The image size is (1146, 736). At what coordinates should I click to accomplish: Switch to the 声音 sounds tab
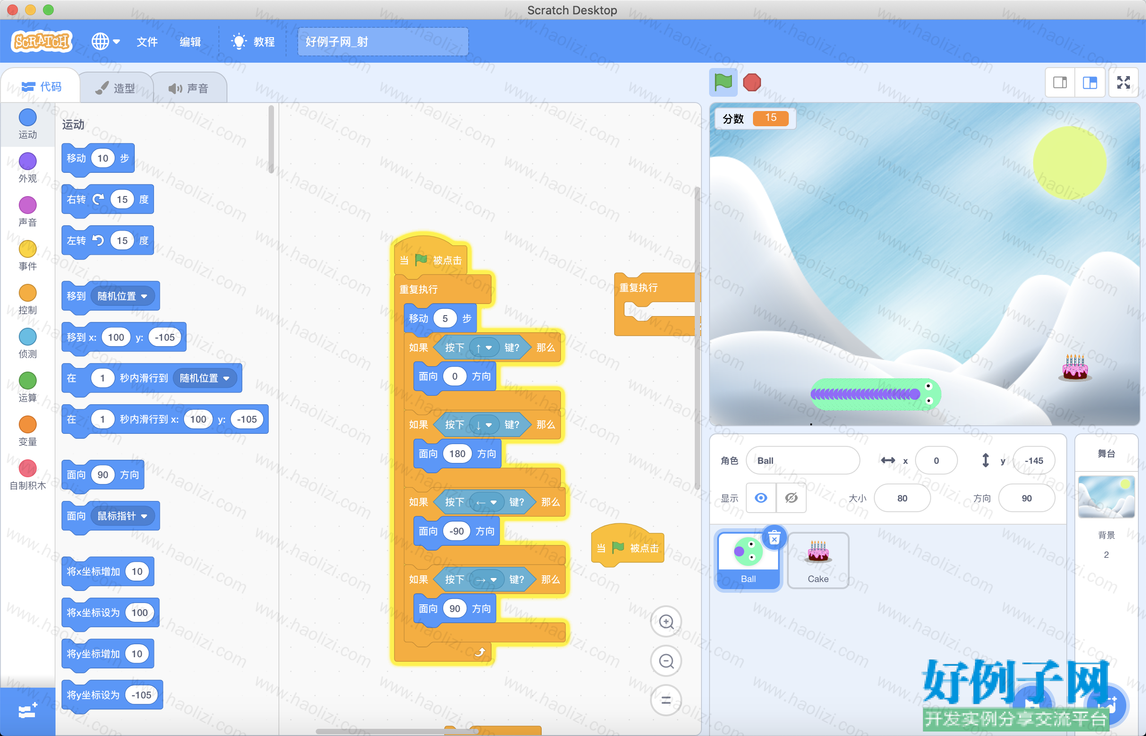[189, 88]
